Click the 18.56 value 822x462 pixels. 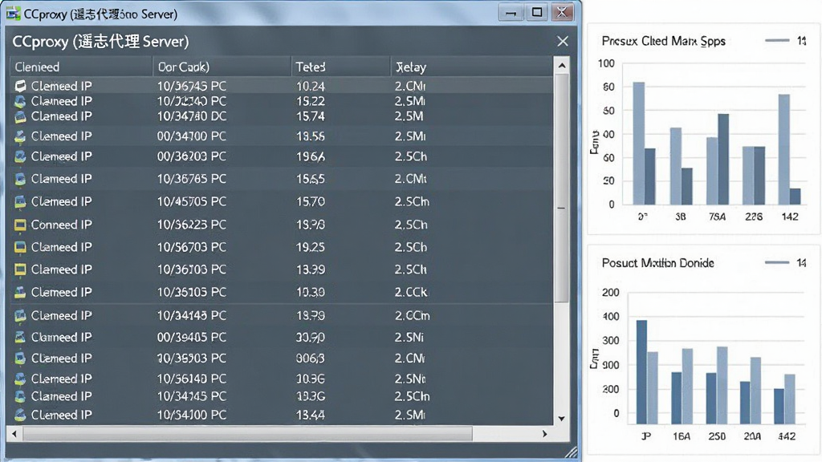point(311,136)
